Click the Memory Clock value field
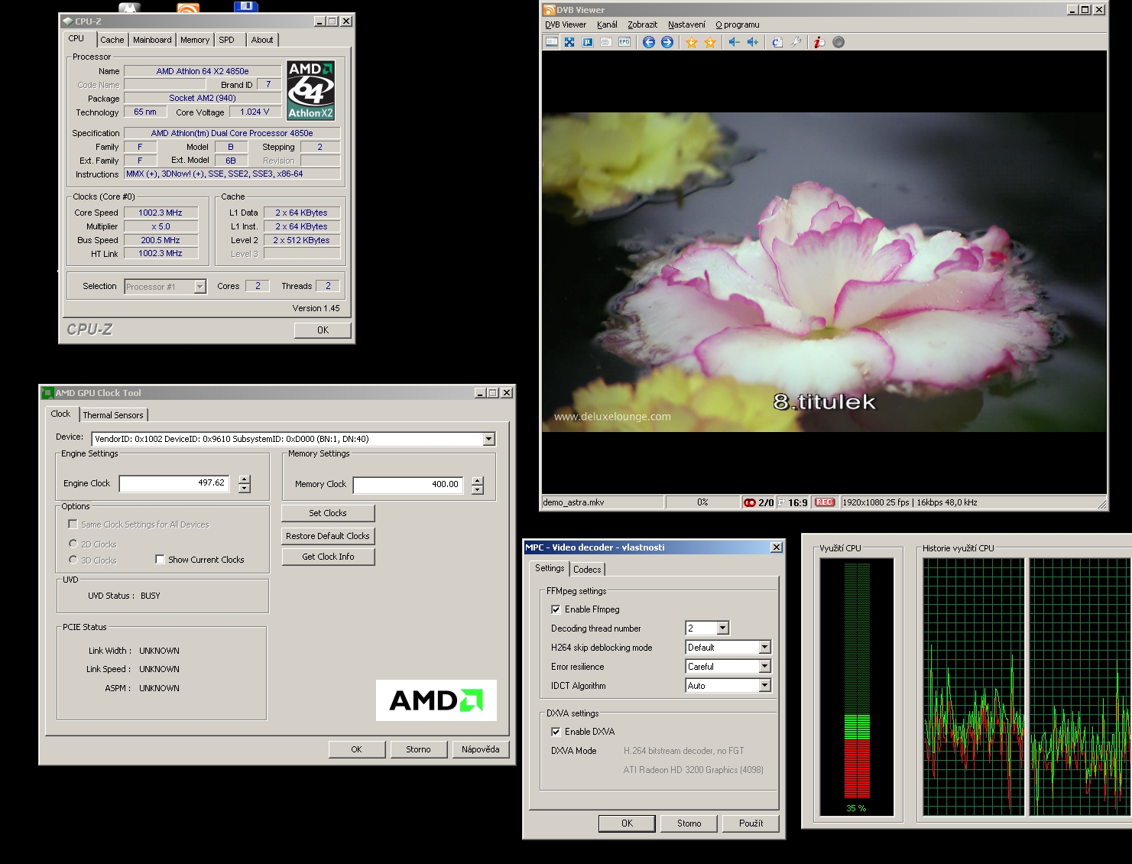 408,484
